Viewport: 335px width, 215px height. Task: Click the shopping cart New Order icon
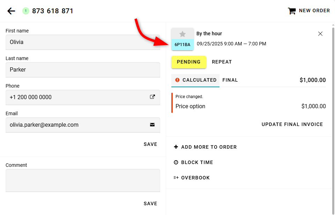(x=292, y=11)
